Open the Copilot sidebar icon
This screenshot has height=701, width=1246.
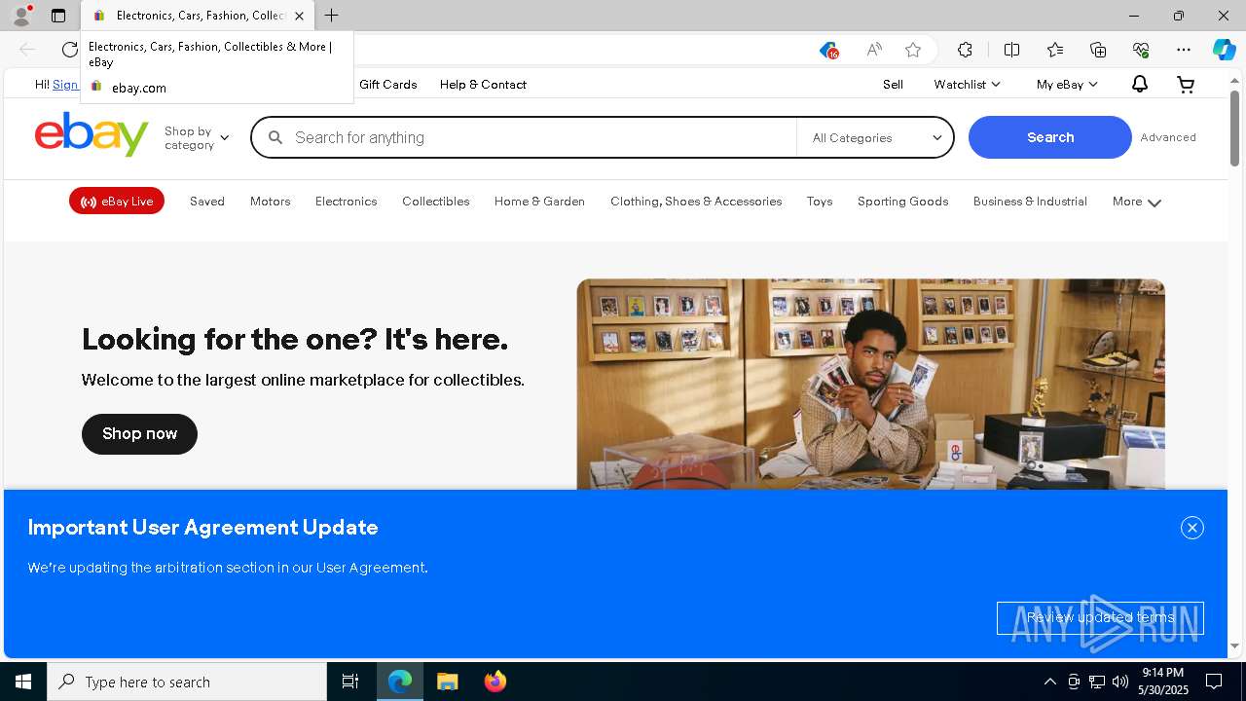point(1224,50)
